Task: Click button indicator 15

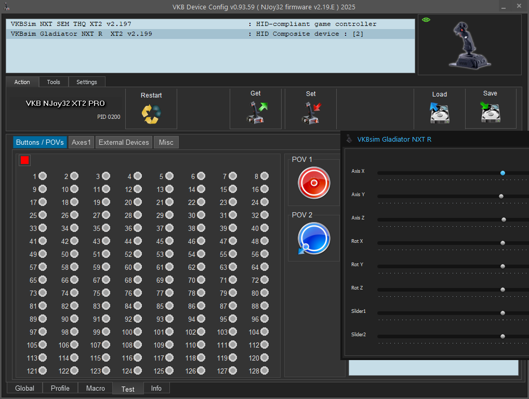Action: pyautogui.click(x=233, y=189)
